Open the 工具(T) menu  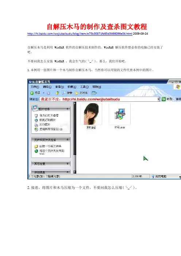click(84, 87)
